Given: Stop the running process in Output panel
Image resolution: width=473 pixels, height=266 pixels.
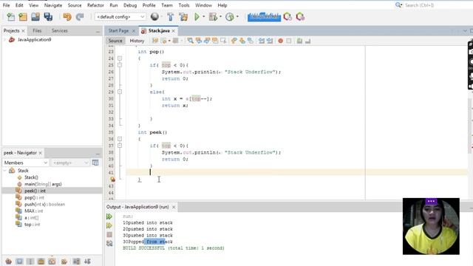Looking at the screenshot, I should pos(109,234).
